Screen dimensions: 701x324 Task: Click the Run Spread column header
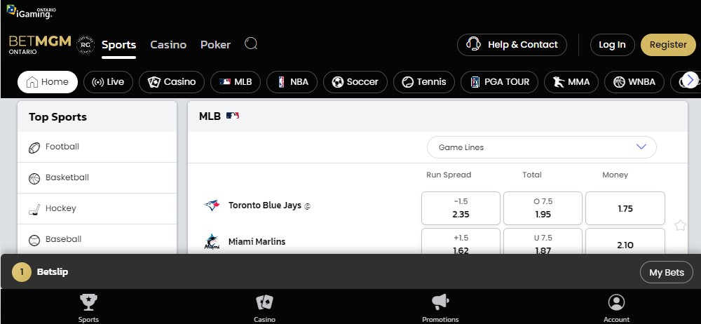[449, 175]
